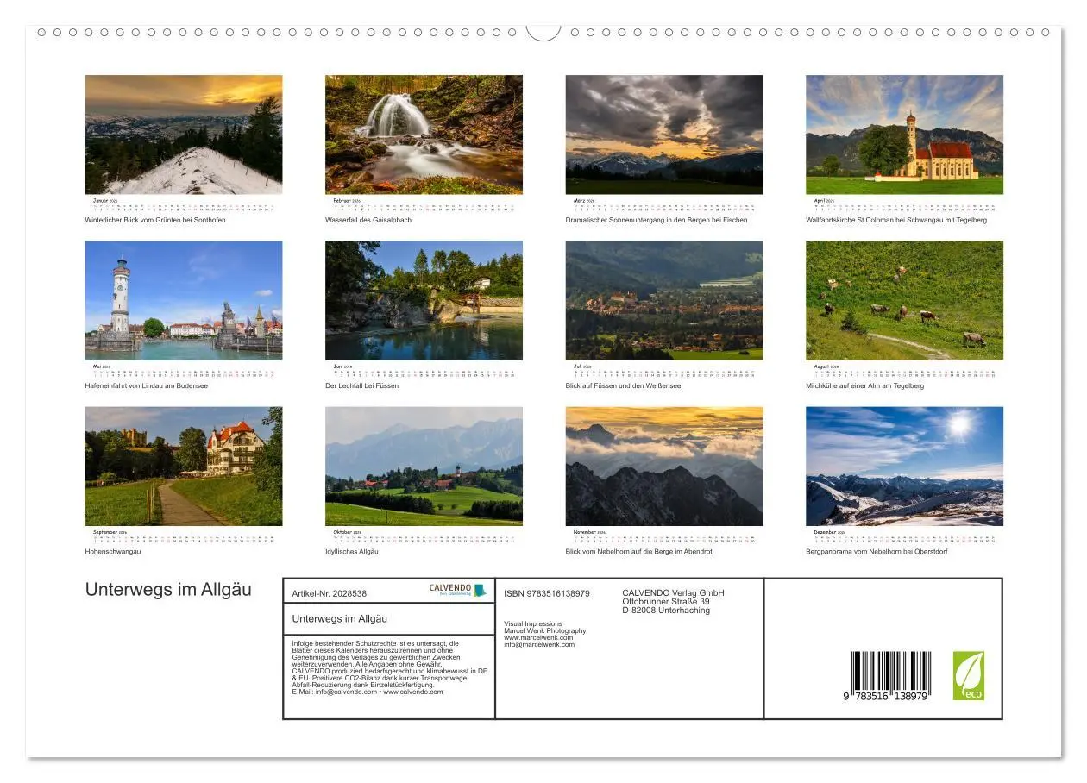Select caption 'Bergpanorama vom Nebelhorn bei Oberstdorf'
This screenshot has height=783, width=1087.
(x=877, y=551)
